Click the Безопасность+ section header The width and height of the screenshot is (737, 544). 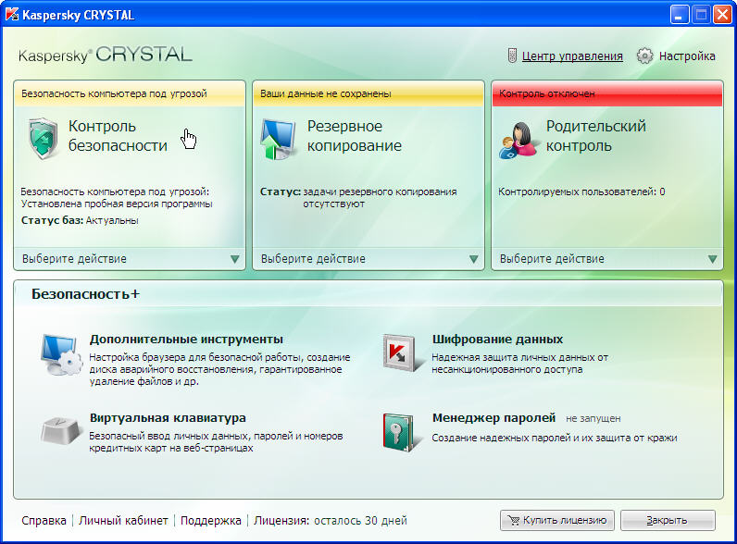click(85, 294)
